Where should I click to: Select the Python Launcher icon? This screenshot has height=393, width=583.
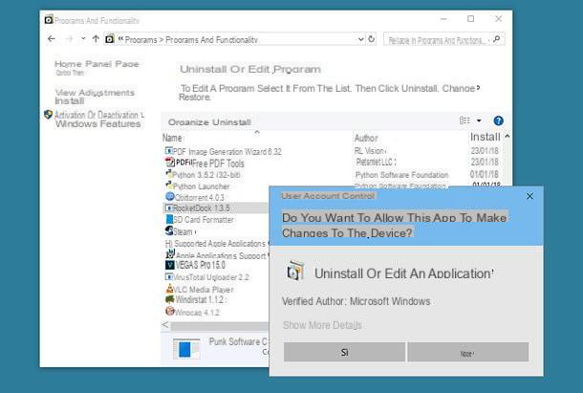coord(169,186)
